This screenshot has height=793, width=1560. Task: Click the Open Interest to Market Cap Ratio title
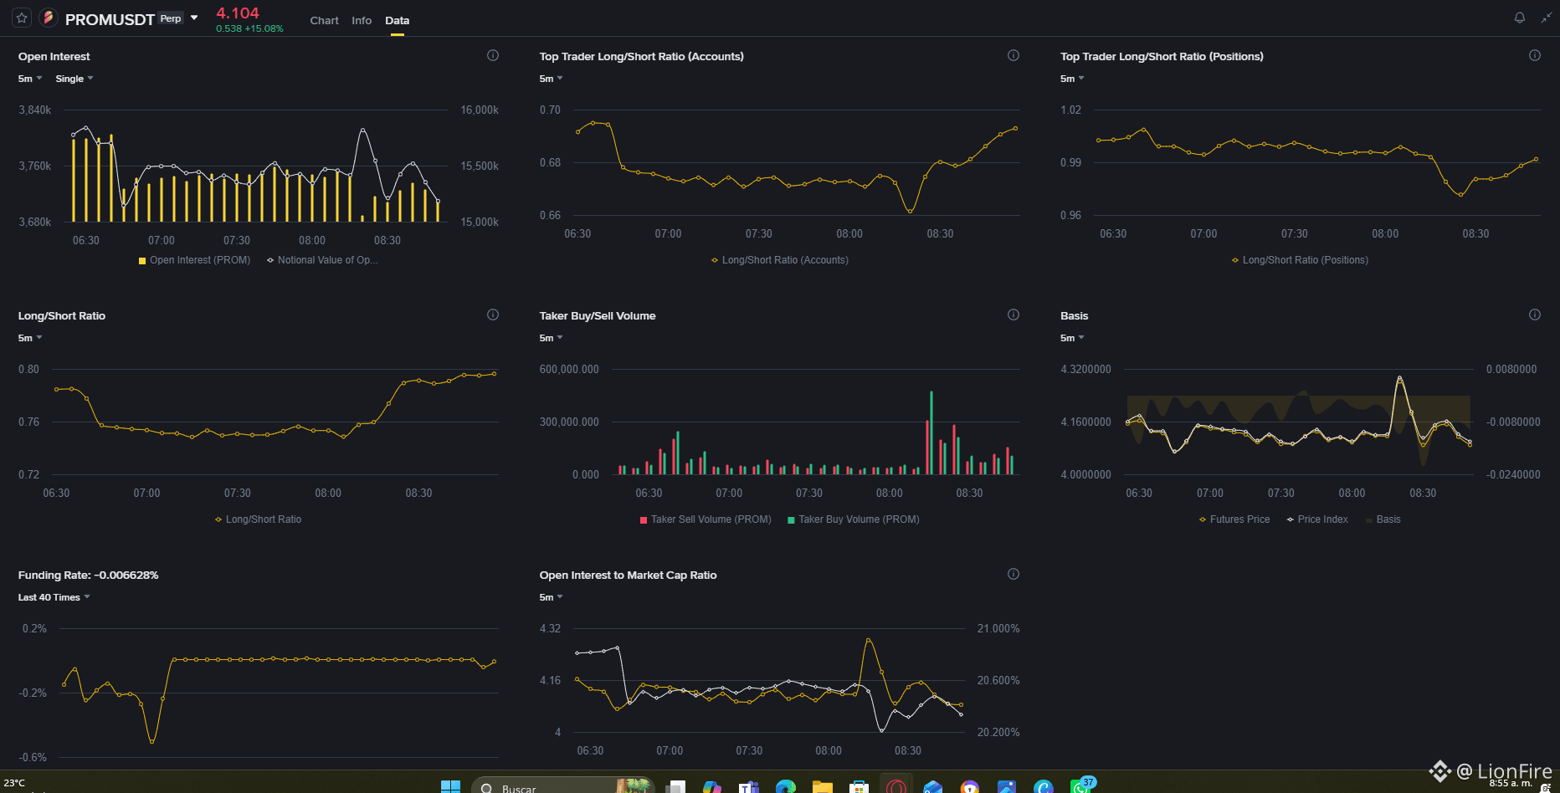coord(628,575)
